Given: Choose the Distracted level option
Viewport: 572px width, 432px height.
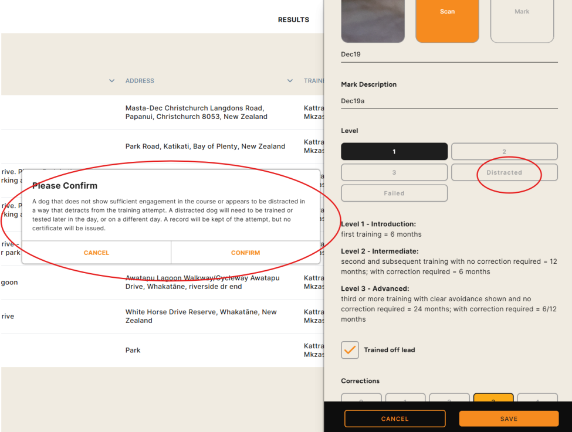Looking at the screenshot, I should 504,172.
